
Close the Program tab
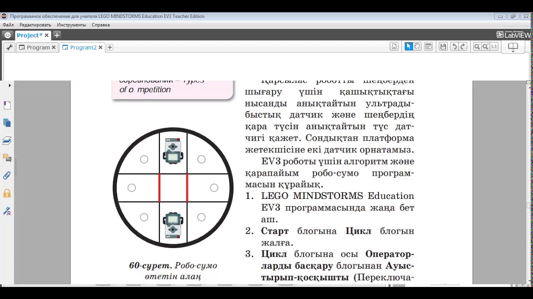click(54, 47)
